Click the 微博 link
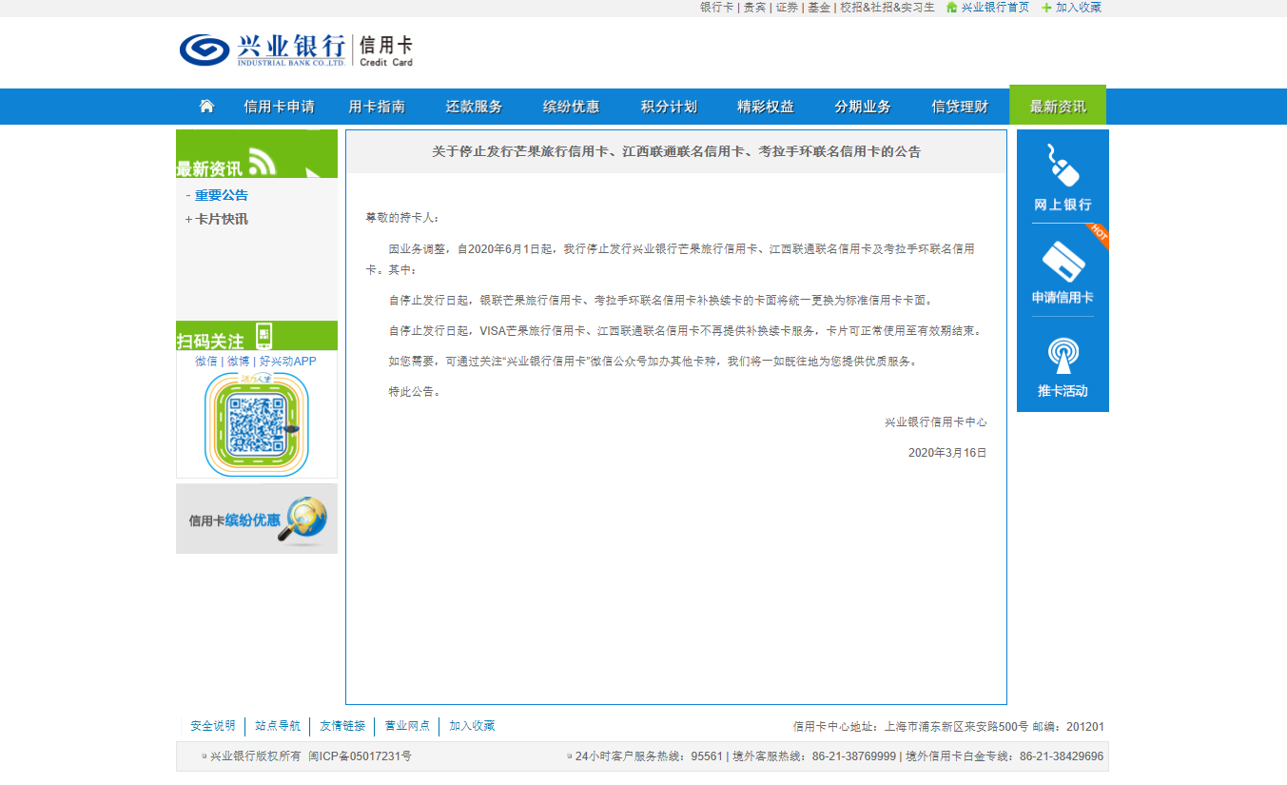The image size is (1287, 785). coord(238,362)
